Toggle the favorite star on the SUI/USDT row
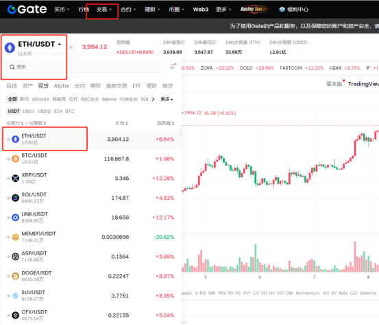 point(8,296)
